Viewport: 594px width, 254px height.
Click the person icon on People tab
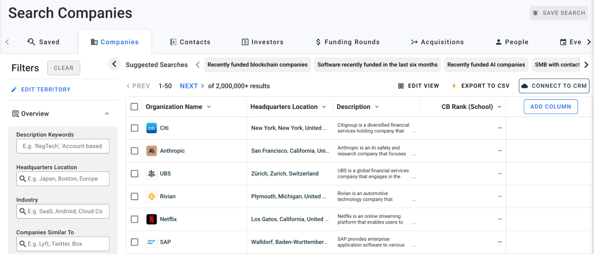(x=499, y=42)
